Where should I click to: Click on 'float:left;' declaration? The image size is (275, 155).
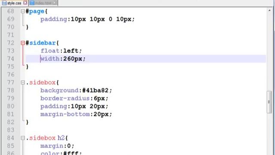coord(61,51)
